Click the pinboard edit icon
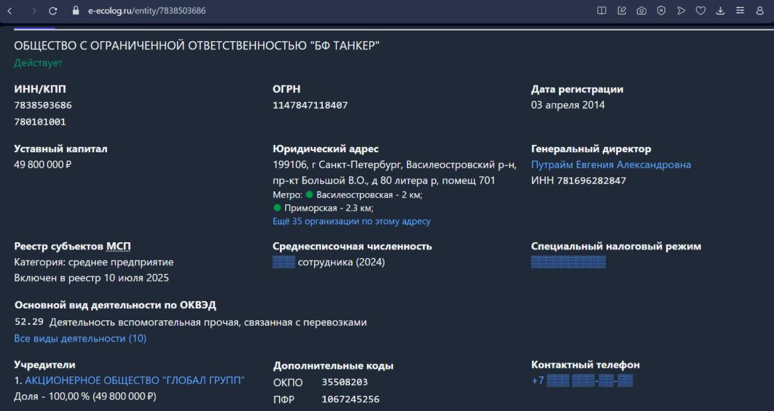 pos(622,11)
